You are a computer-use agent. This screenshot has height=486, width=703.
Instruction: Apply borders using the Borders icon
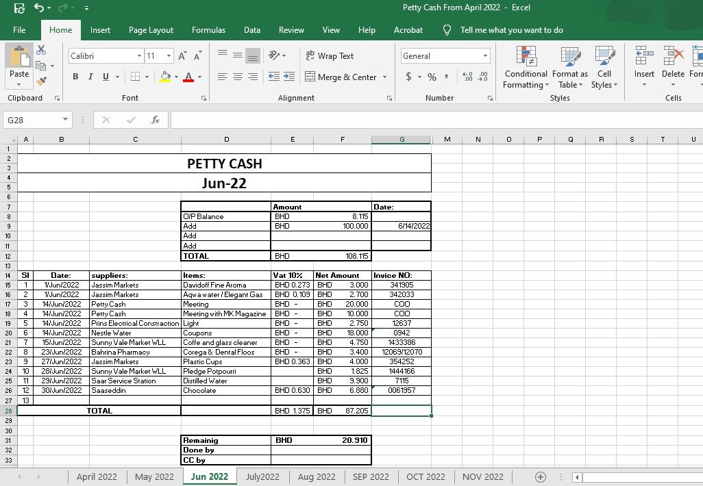[x=135, y=77]
